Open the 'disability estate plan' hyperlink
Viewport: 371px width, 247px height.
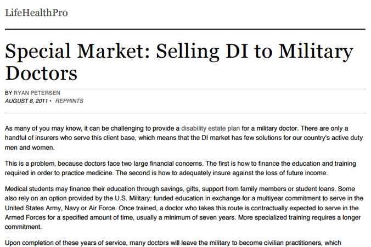[x=210, y=128]
